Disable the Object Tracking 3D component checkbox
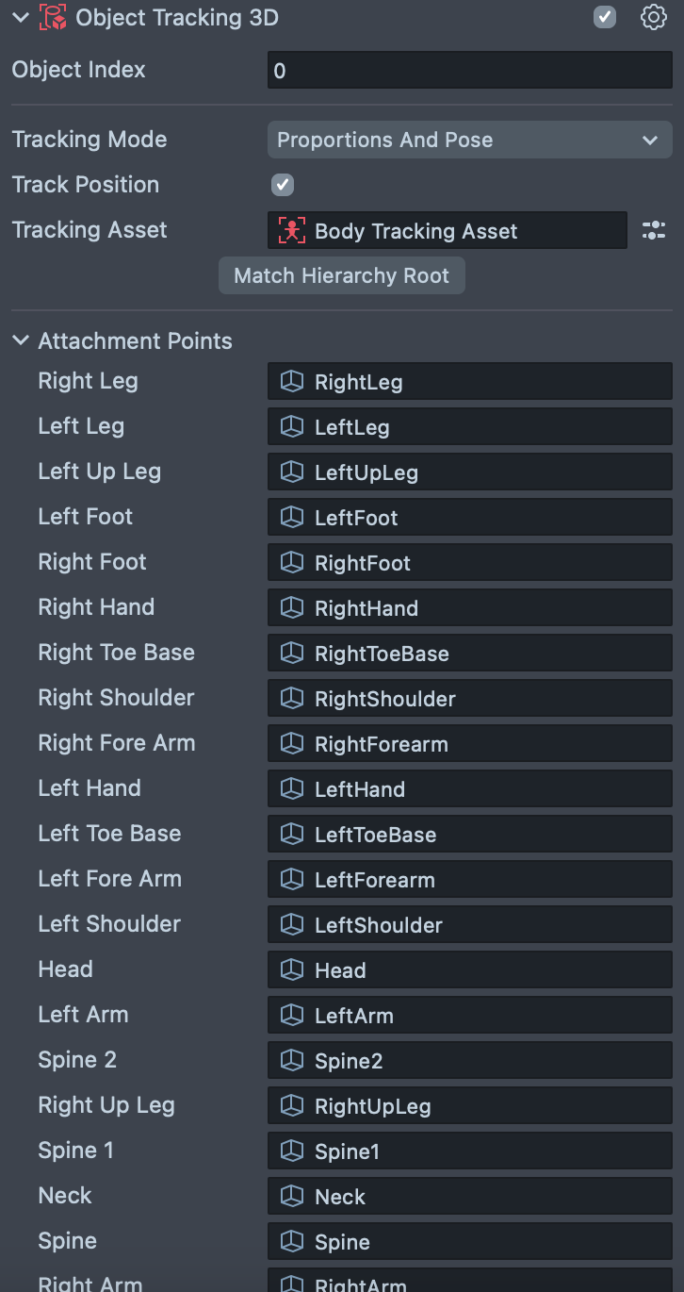Screen dimensions: 684x1292 click(605, 18)
